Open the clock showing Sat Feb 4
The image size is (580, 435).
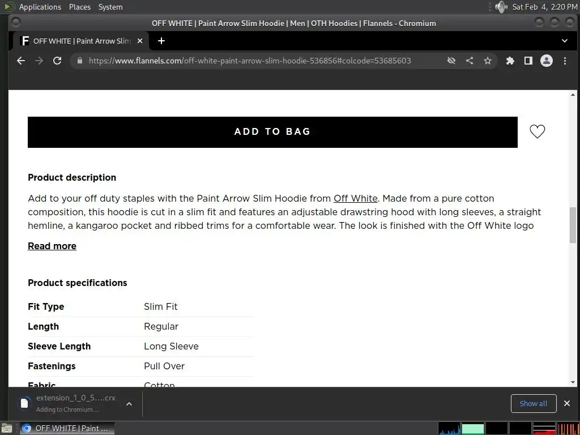click(544, 7)
